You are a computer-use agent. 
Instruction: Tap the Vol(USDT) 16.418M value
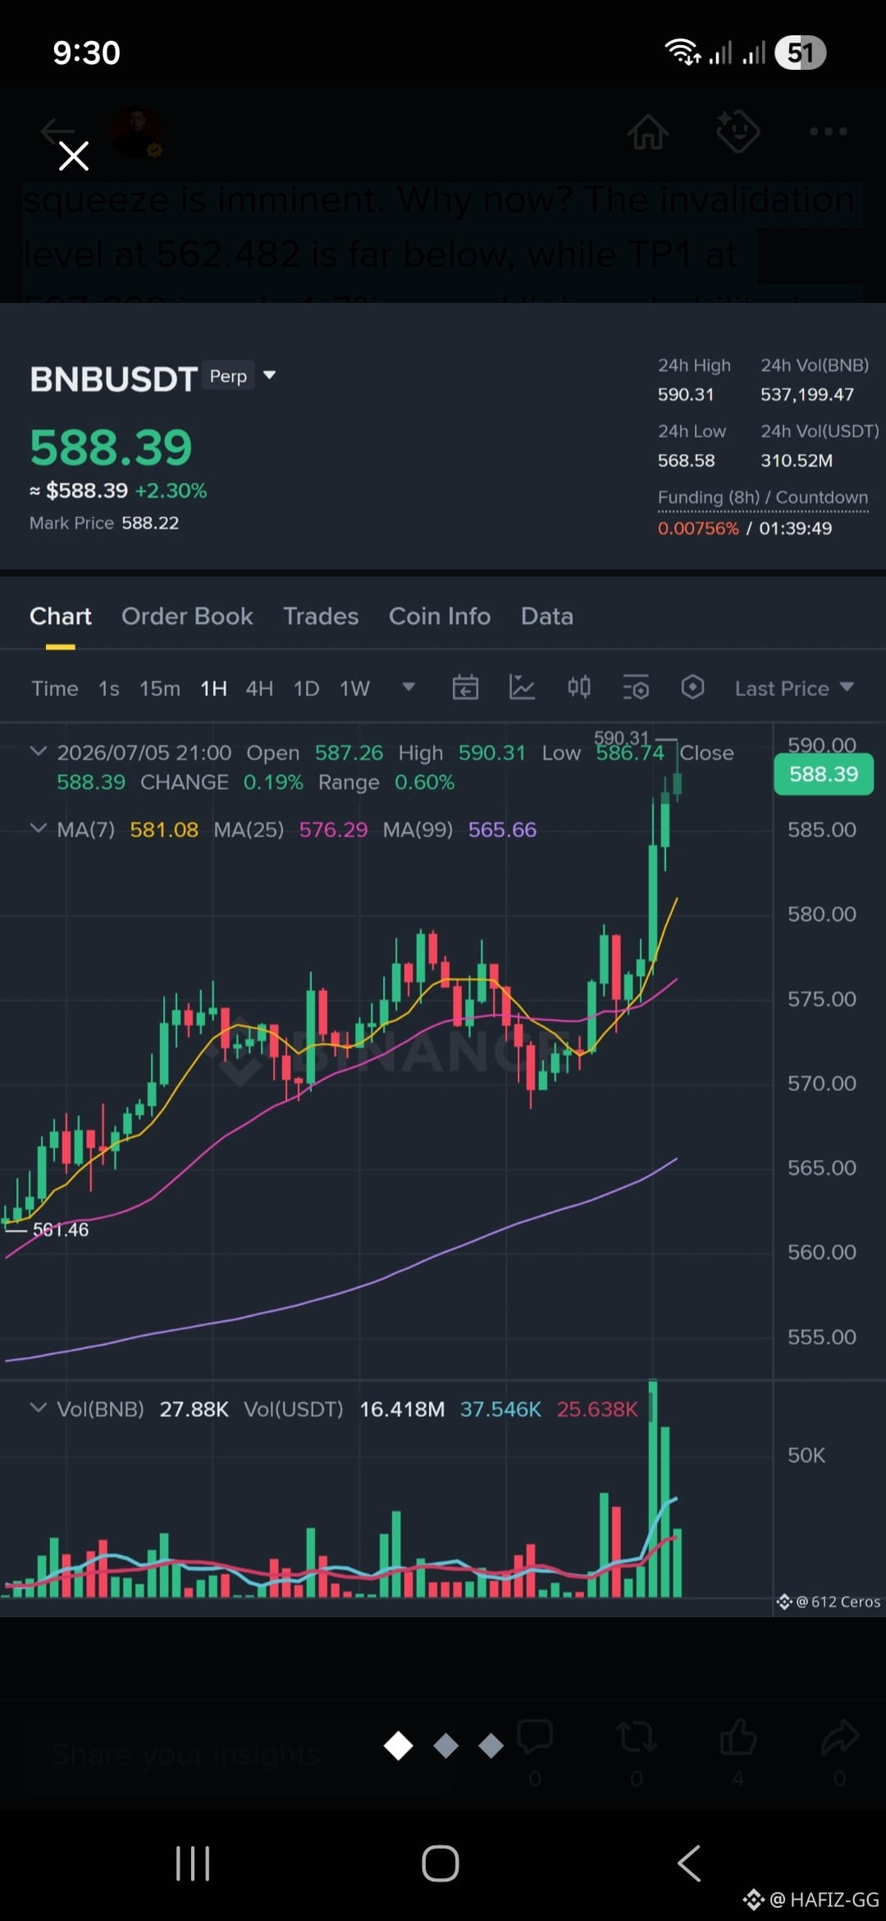pyautogui.click(x=402, y=1410)
